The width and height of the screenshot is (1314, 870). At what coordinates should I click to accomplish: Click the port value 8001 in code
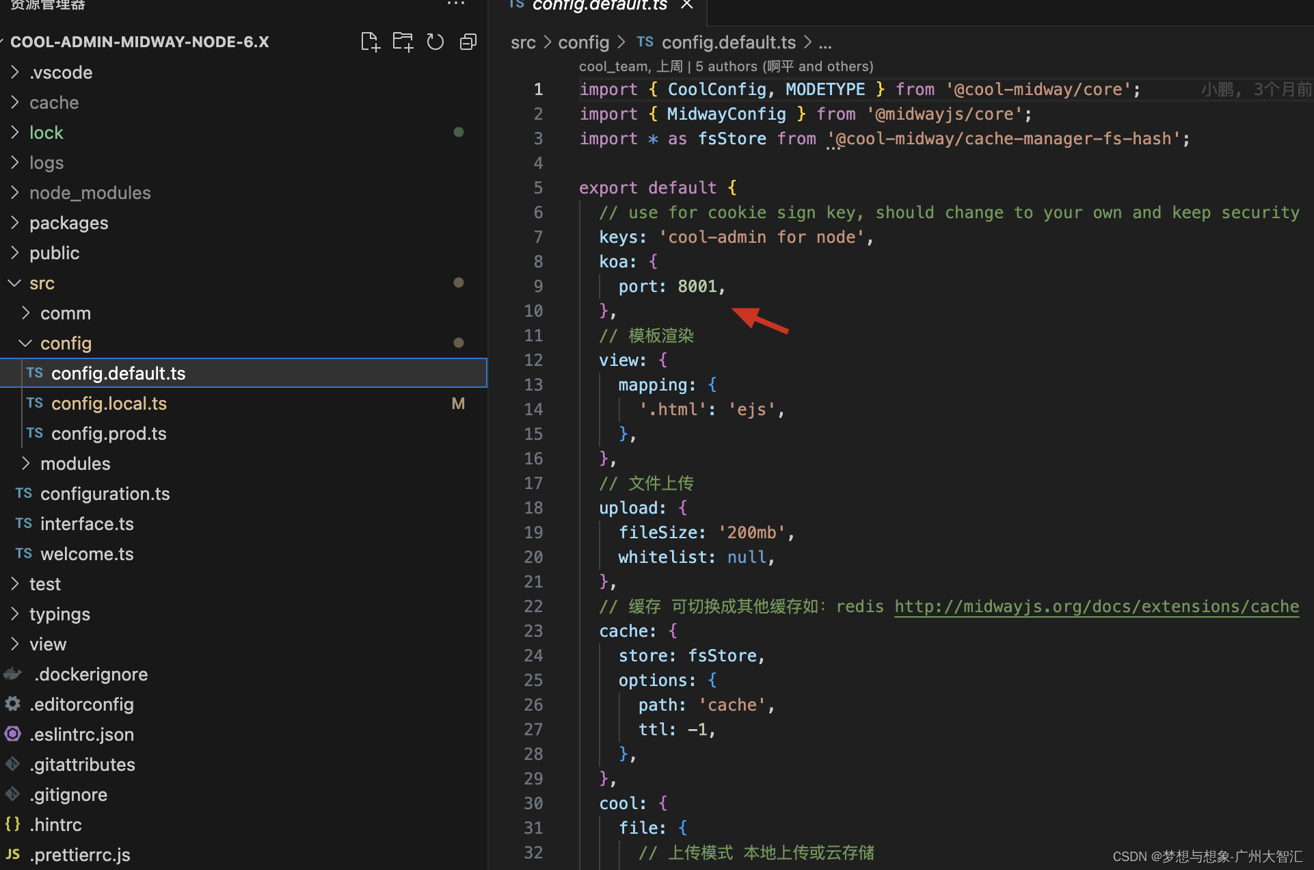pos(697,287)
